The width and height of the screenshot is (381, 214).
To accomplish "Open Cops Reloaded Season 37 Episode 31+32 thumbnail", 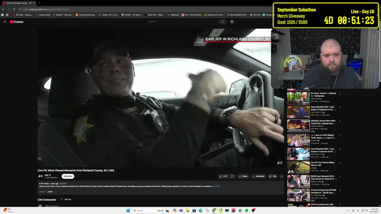I will click(298, 112).
